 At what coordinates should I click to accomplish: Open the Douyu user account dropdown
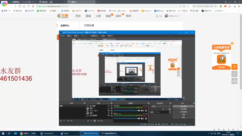[x=173, y=16]
